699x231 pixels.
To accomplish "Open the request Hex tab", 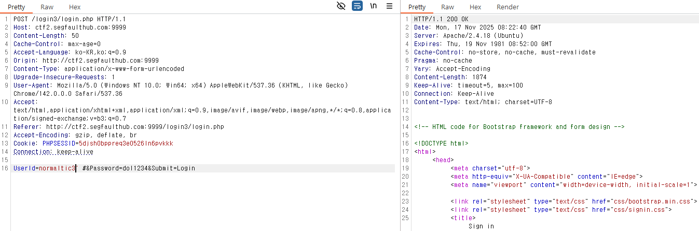I will coord(75,7).
